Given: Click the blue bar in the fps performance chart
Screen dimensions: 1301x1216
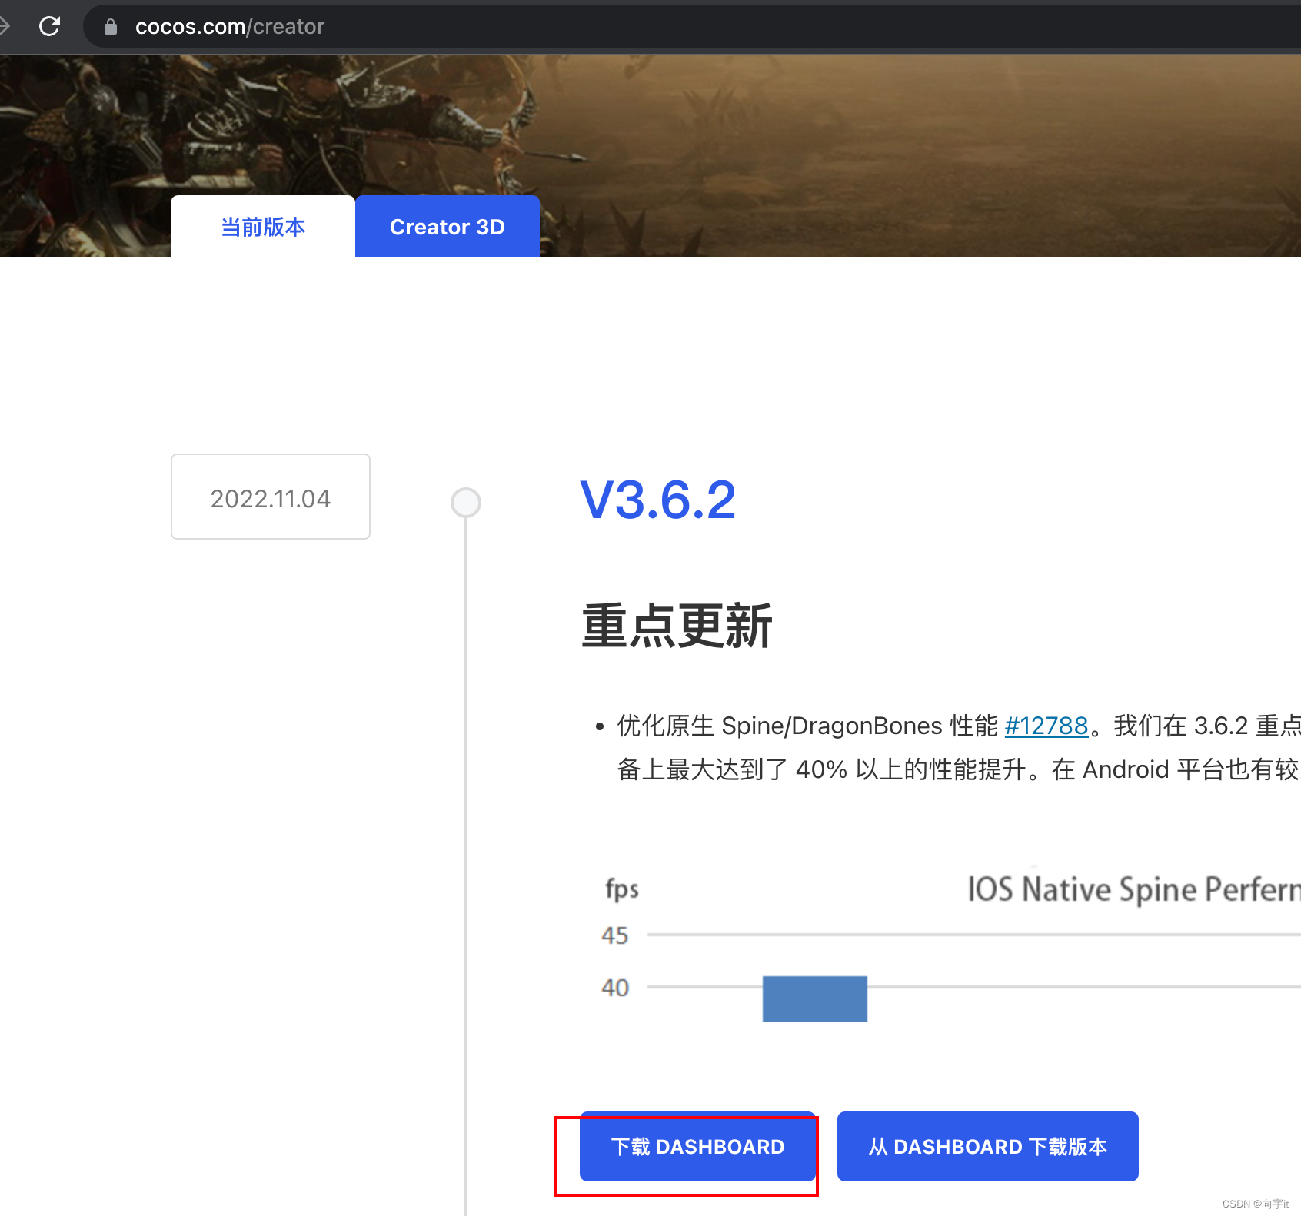Looking at the screenshot, I should (x=814, y=999).
